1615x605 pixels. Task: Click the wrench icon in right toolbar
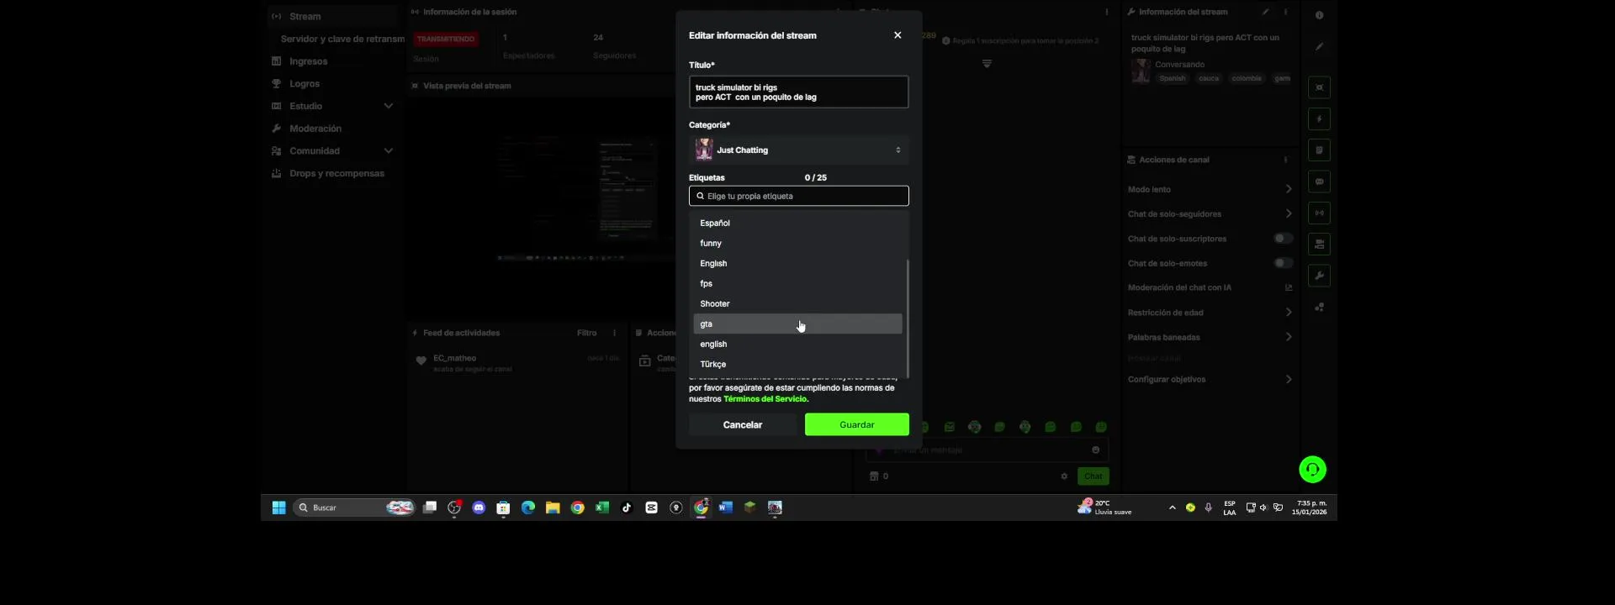click(x=1319, y=276)
